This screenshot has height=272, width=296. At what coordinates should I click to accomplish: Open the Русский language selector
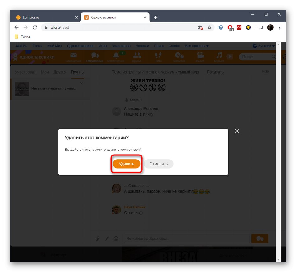pyautogui.click(x=264, y=46)
